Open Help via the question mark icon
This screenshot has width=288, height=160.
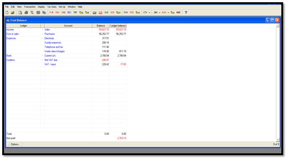click(x=186, y=12)
